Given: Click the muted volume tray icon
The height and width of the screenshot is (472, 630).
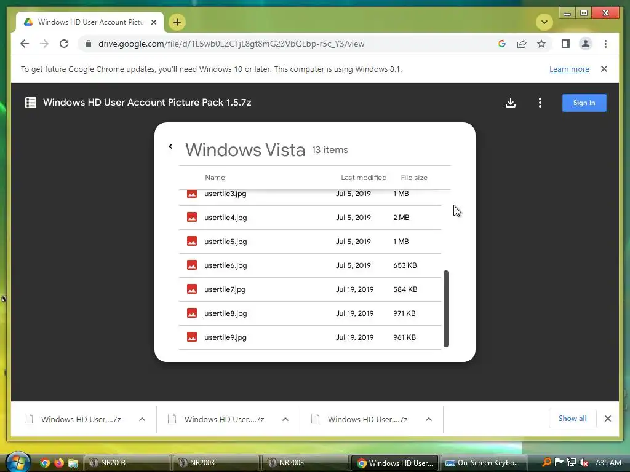Looking at the screenshot, I should [584, 462].
